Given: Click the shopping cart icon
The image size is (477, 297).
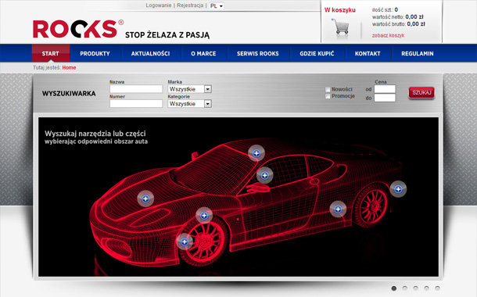Looking at the screenshot, I should (x=341, y=27).
